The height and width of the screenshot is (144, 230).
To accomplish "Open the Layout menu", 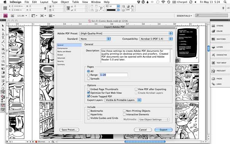I will [x=44, y=2].
